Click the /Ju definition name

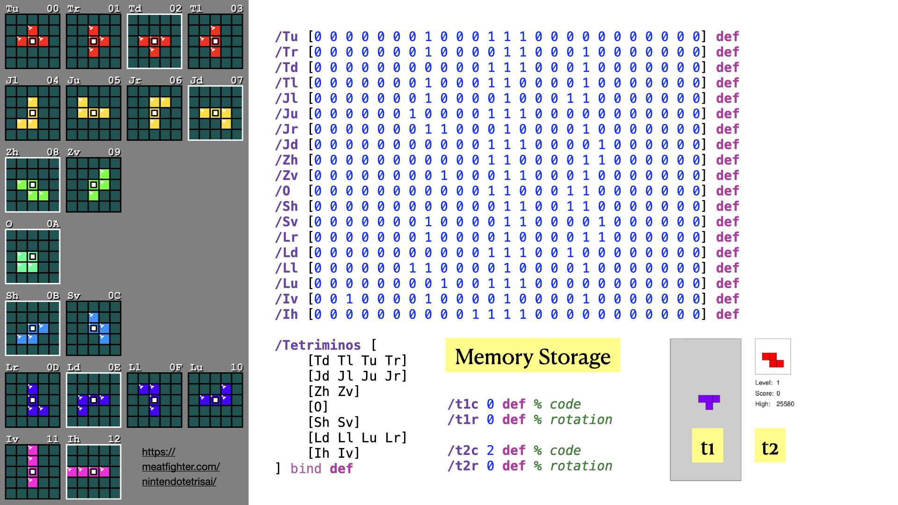[x=286, y=114]
